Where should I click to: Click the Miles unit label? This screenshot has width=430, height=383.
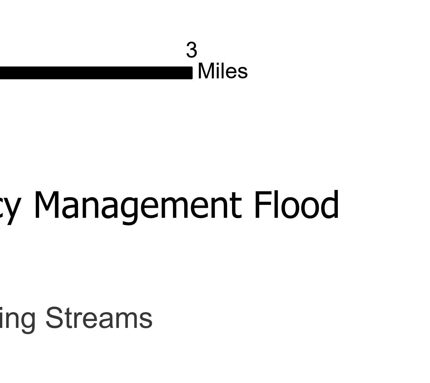tap(223, 71)
